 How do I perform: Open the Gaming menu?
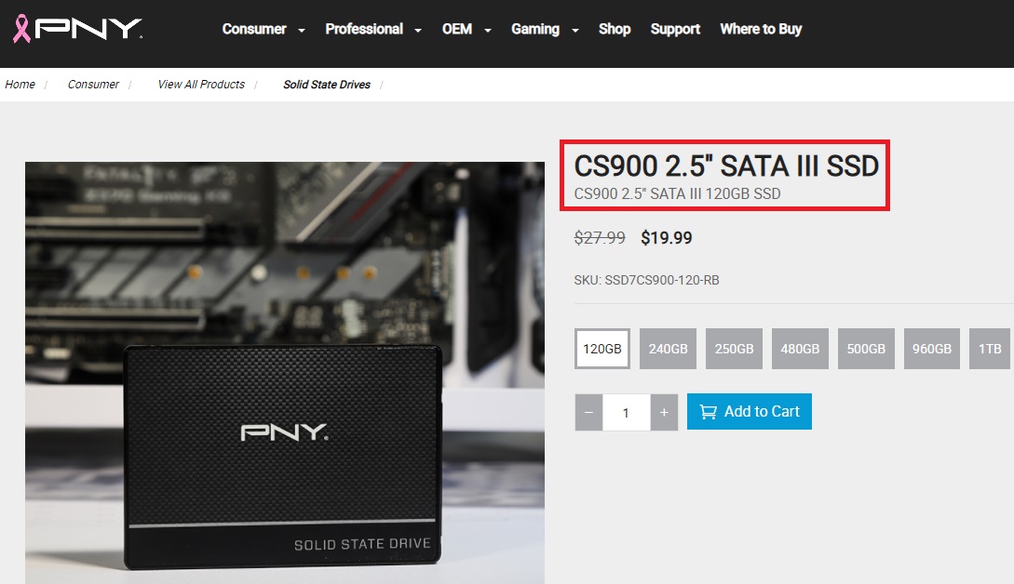coord(535,29)
